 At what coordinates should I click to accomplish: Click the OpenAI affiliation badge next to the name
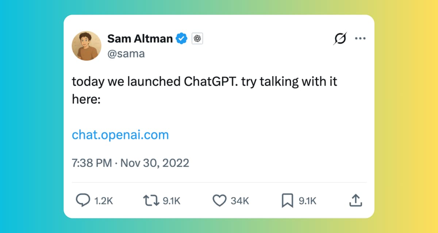tap(197, 38)
